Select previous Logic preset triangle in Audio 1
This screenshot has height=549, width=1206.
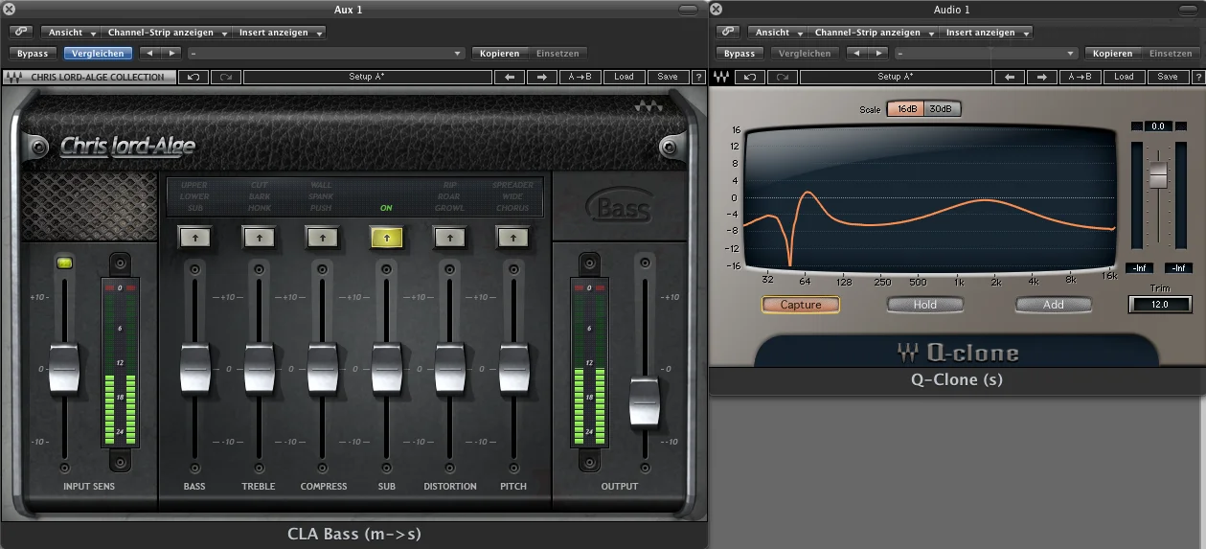pyautogui.click(x=856, y=53)
